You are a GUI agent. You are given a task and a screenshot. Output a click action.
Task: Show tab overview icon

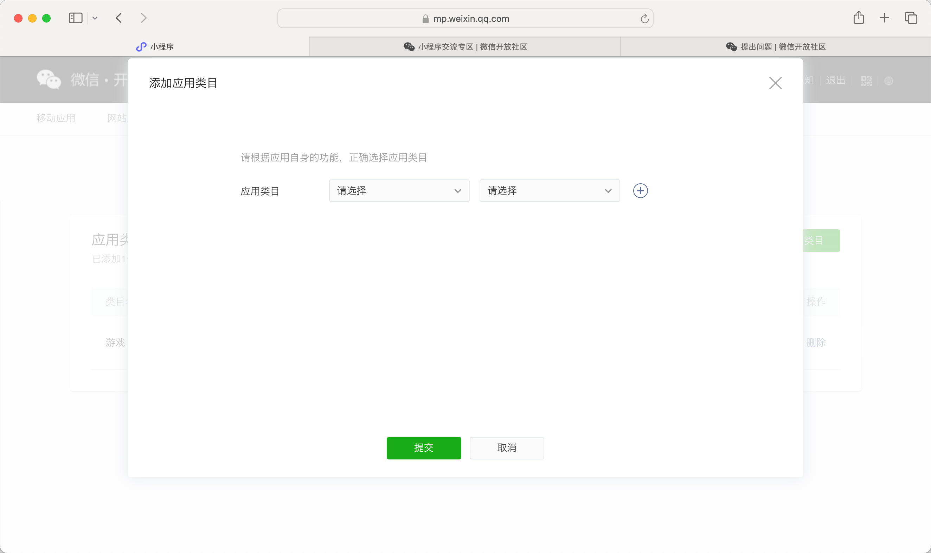point(911,18)
